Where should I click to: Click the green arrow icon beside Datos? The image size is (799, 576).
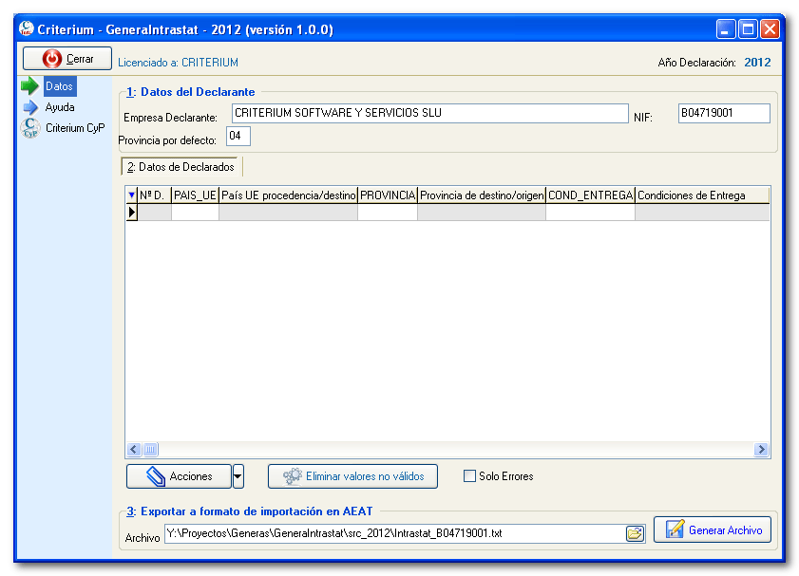[30, 86]
